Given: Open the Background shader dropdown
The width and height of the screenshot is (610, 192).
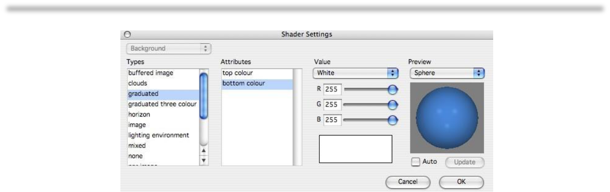Looking at the screenshot, I should coord(168,48).
